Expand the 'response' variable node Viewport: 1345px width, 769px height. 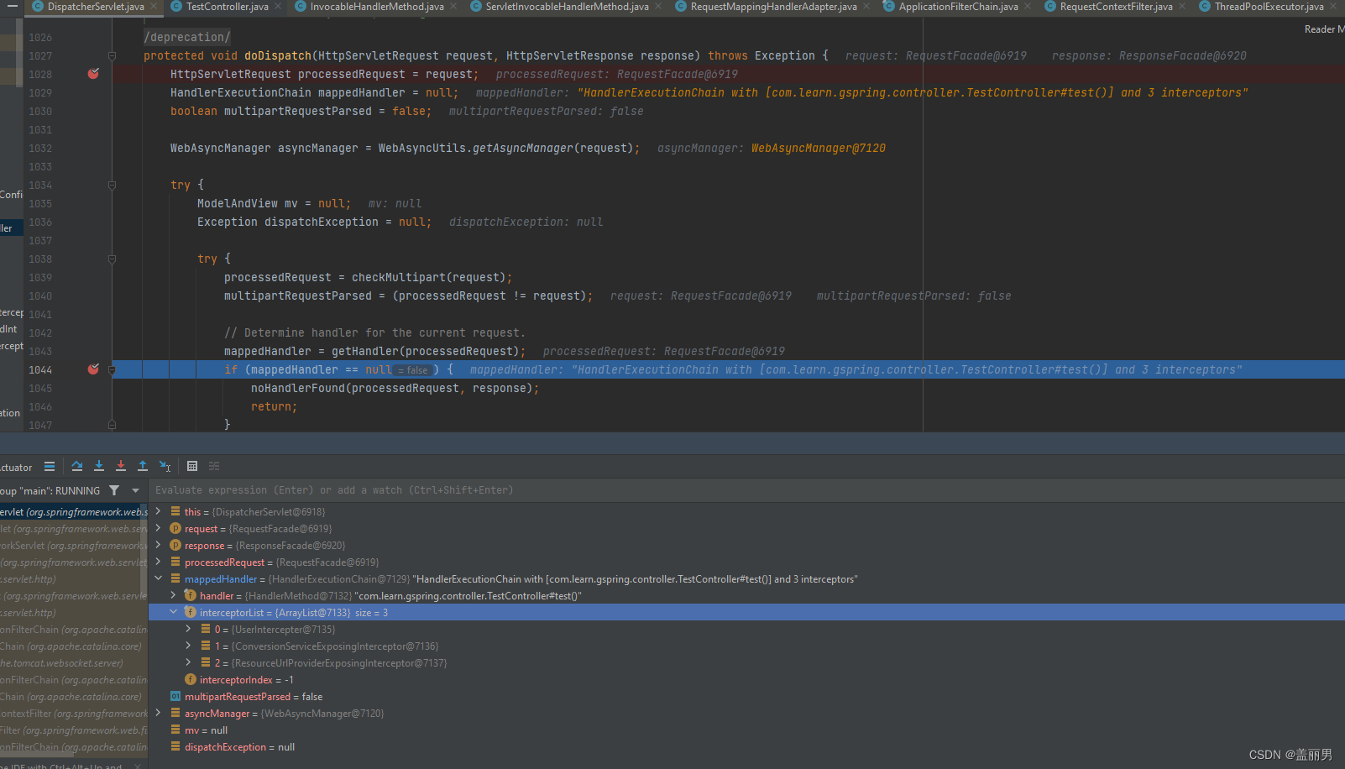[x=158, y=545]
